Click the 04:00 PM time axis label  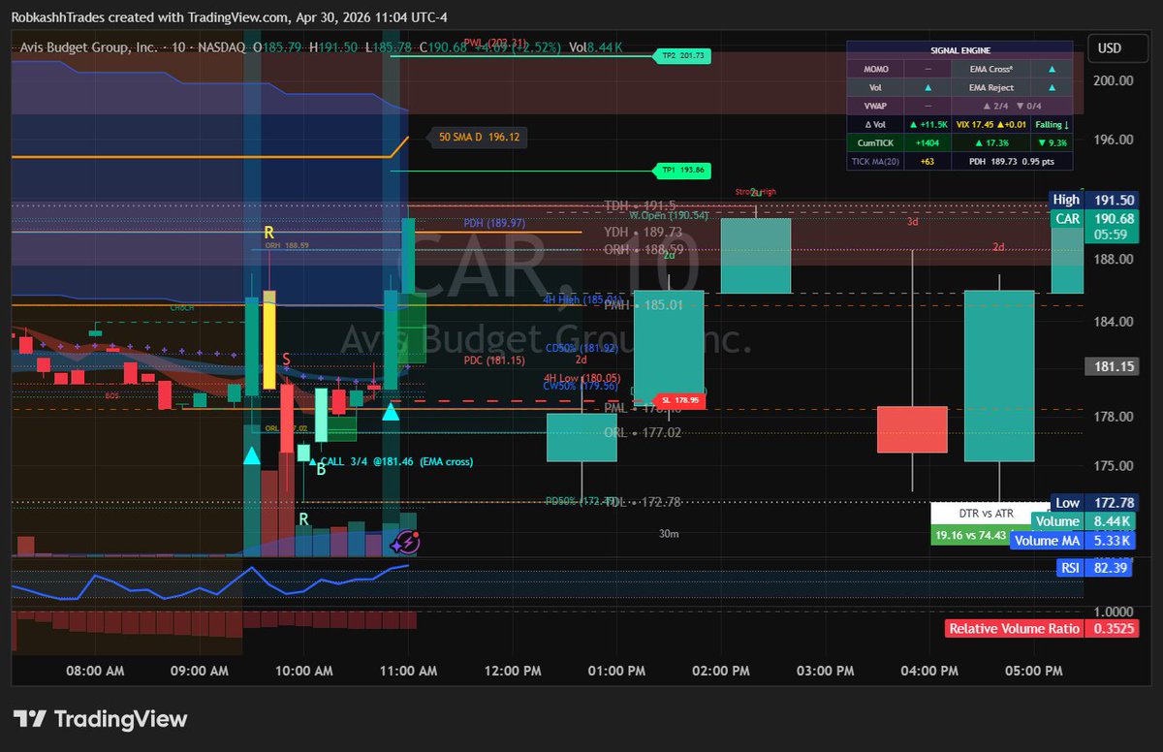(929, 671)
